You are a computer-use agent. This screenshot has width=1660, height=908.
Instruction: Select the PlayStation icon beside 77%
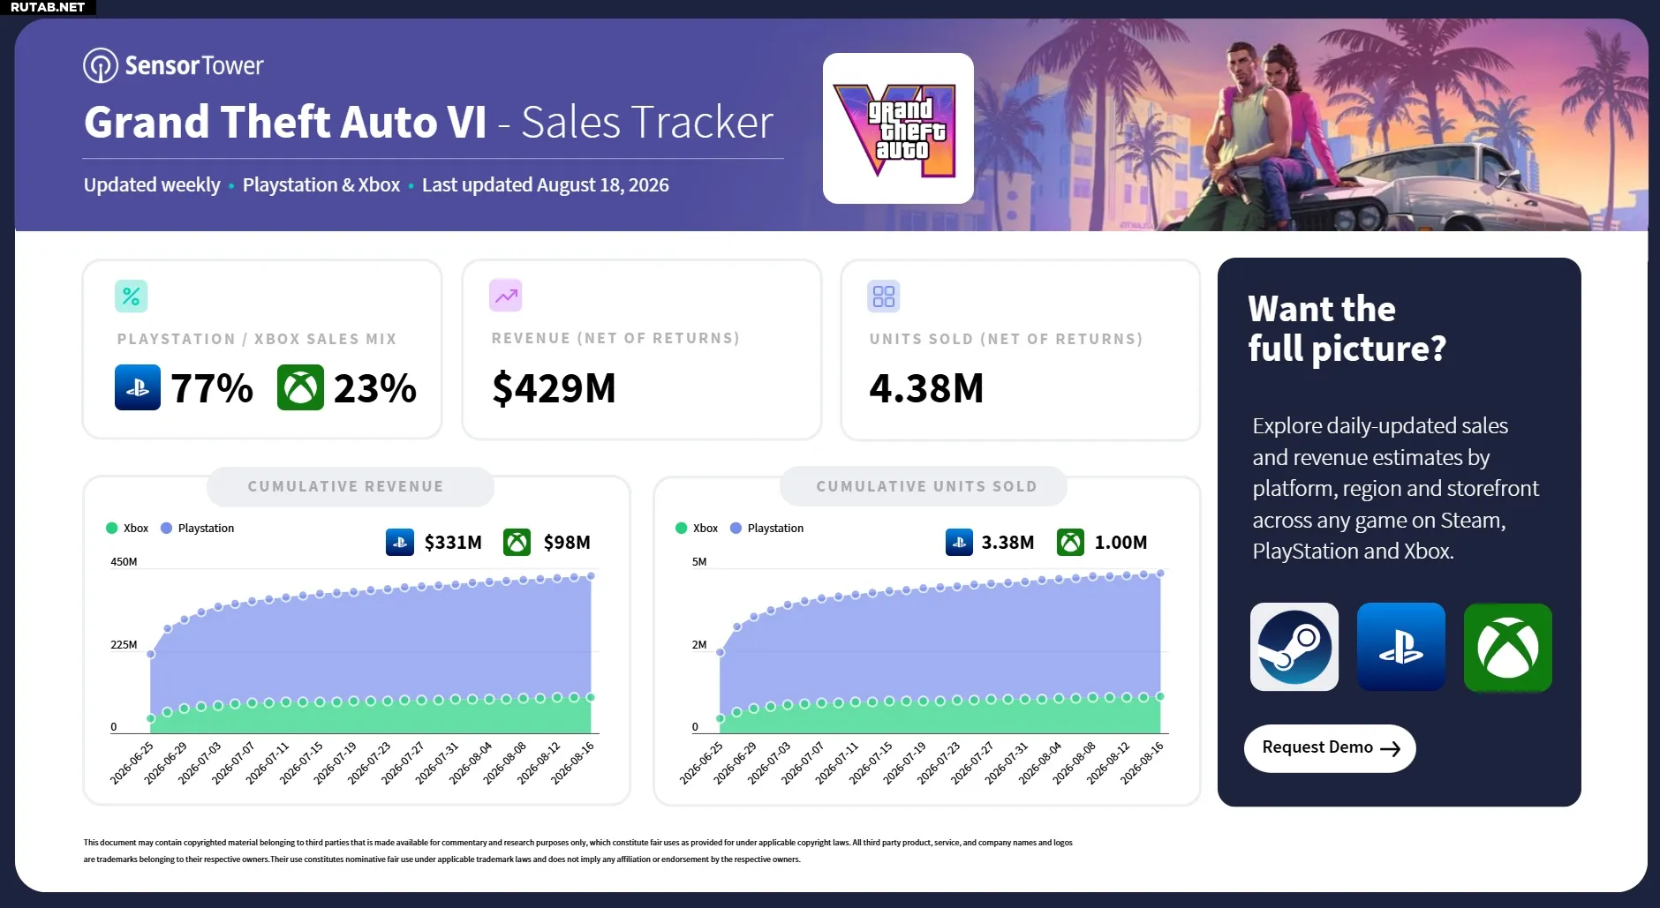click(x=138, y=387)
